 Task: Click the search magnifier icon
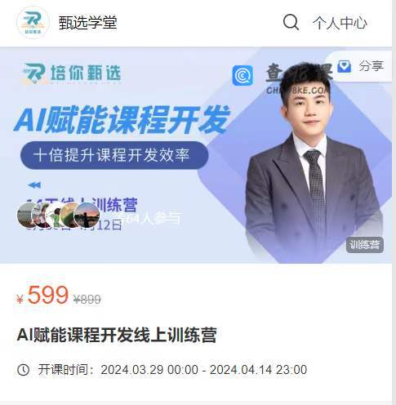(x=291, y=22)
